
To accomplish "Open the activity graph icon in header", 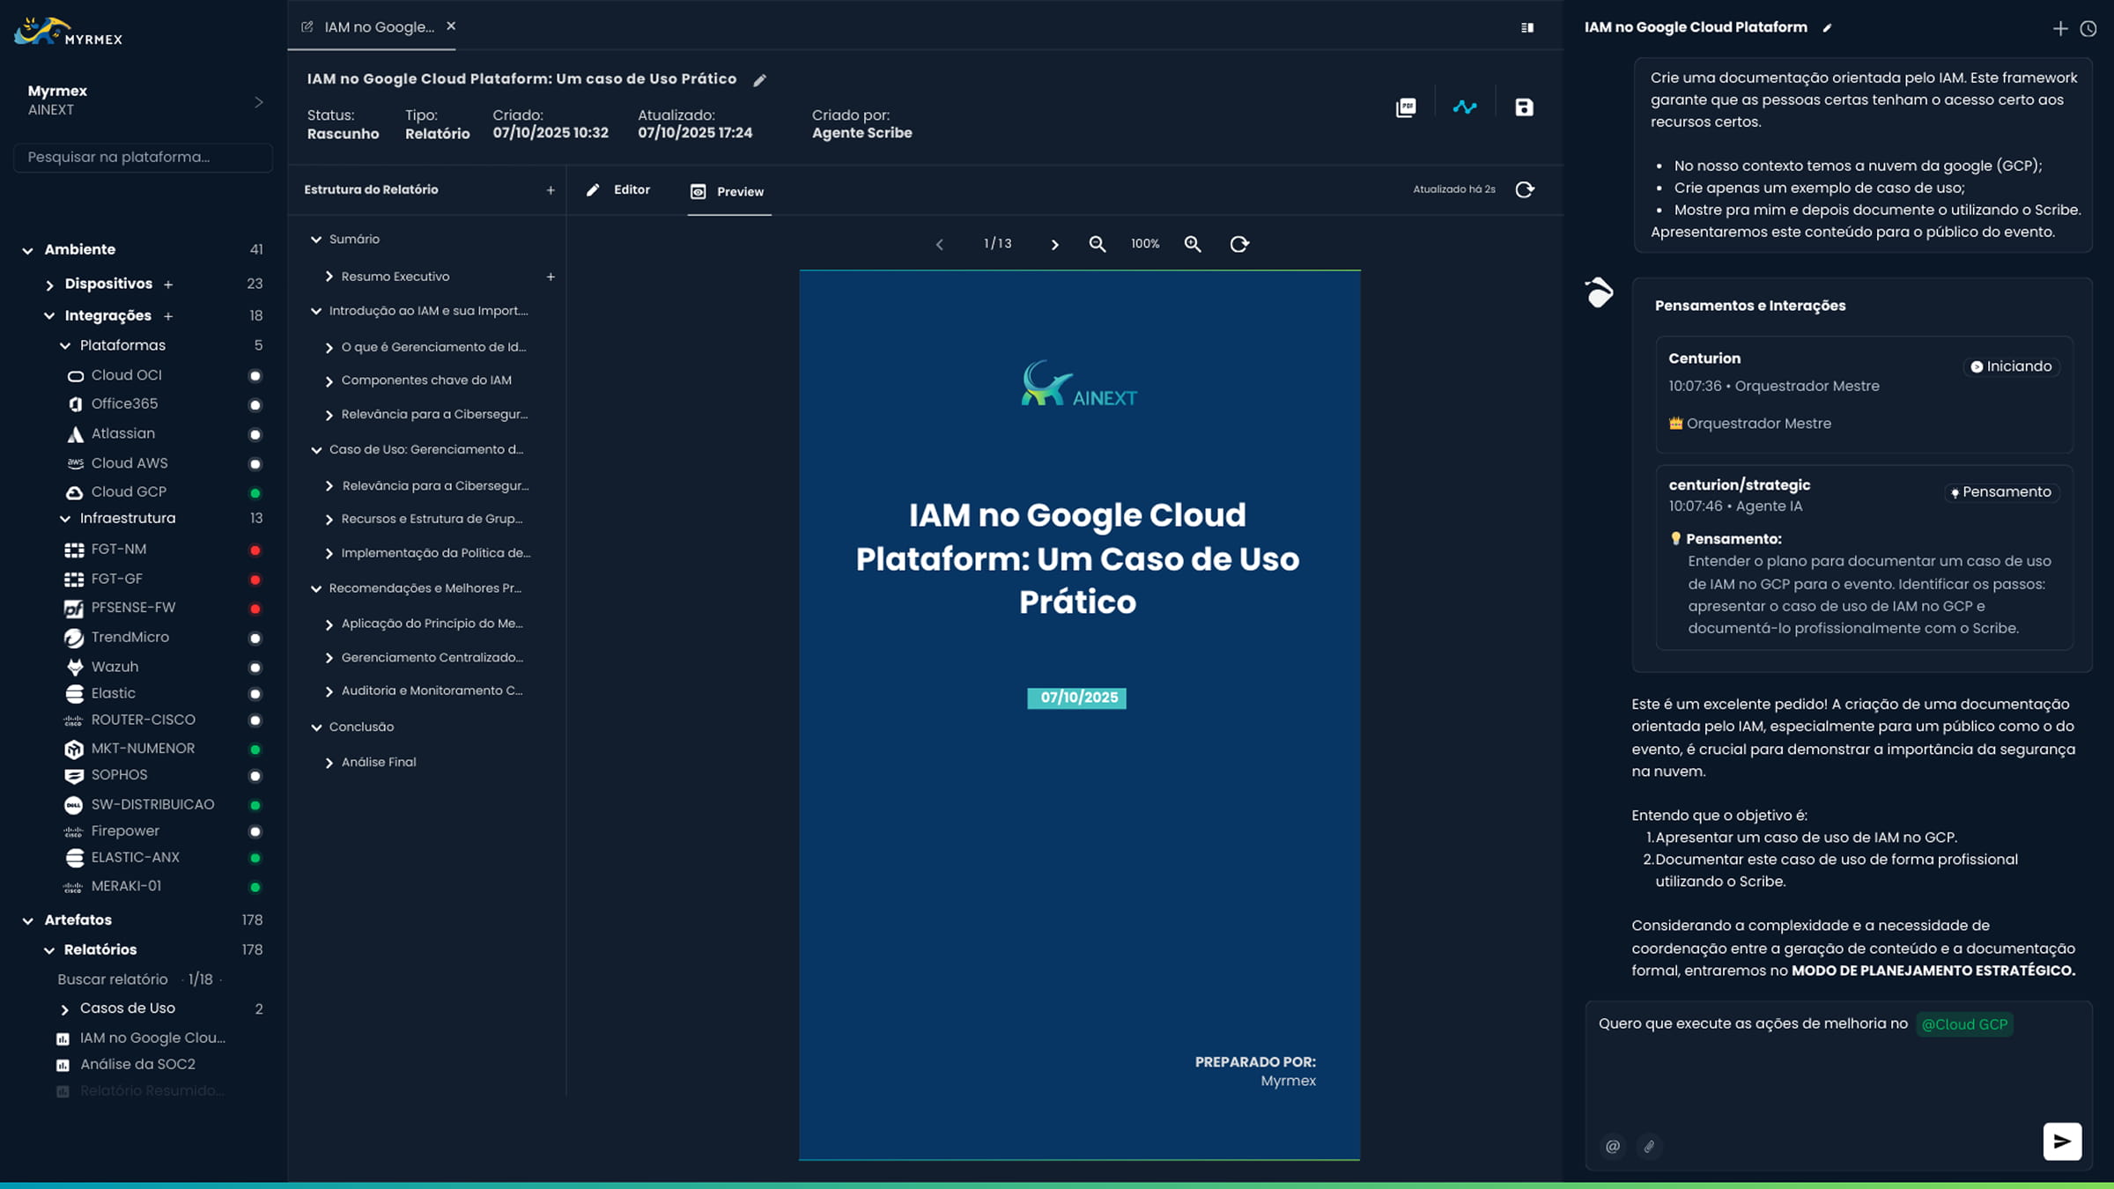I will tap(1466, 106).
